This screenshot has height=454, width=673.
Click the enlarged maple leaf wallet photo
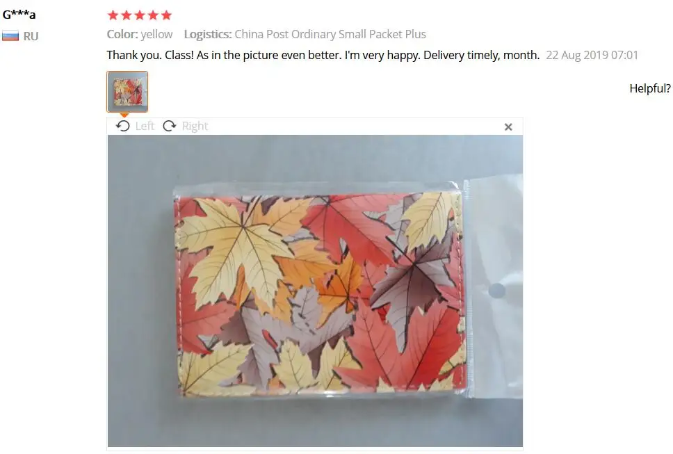pos(315,291)
